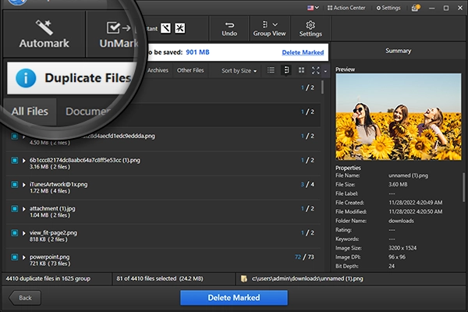
Task: Select the file name iTunesArtwork@1x.png
Action: click(x=58, y=184)
